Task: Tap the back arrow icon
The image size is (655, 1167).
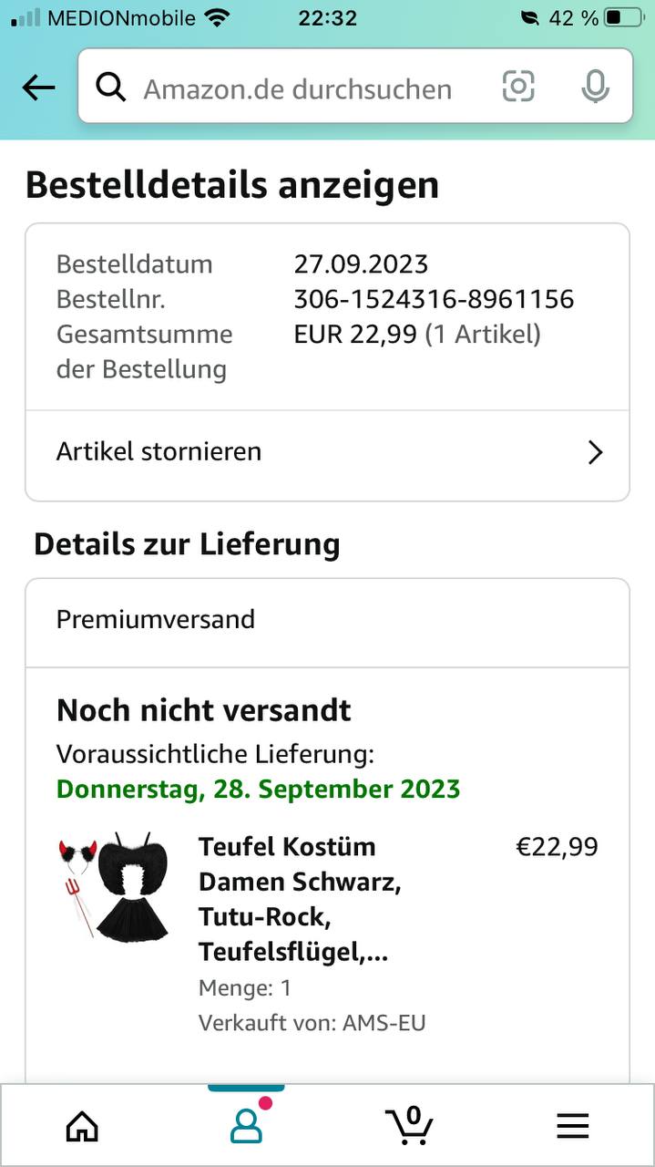Action: (38, 88)
